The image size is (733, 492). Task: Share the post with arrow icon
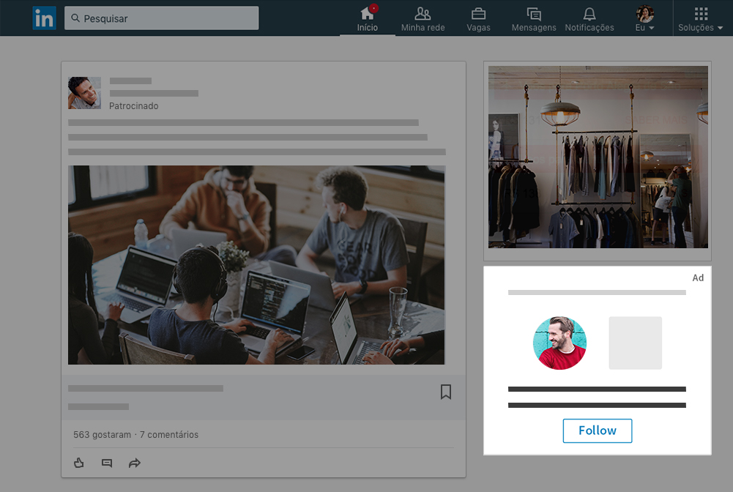pyautogui.click(x=135, y=463)
